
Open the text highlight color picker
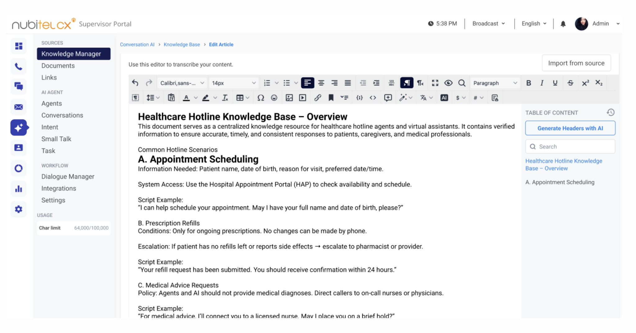[215, 98]
